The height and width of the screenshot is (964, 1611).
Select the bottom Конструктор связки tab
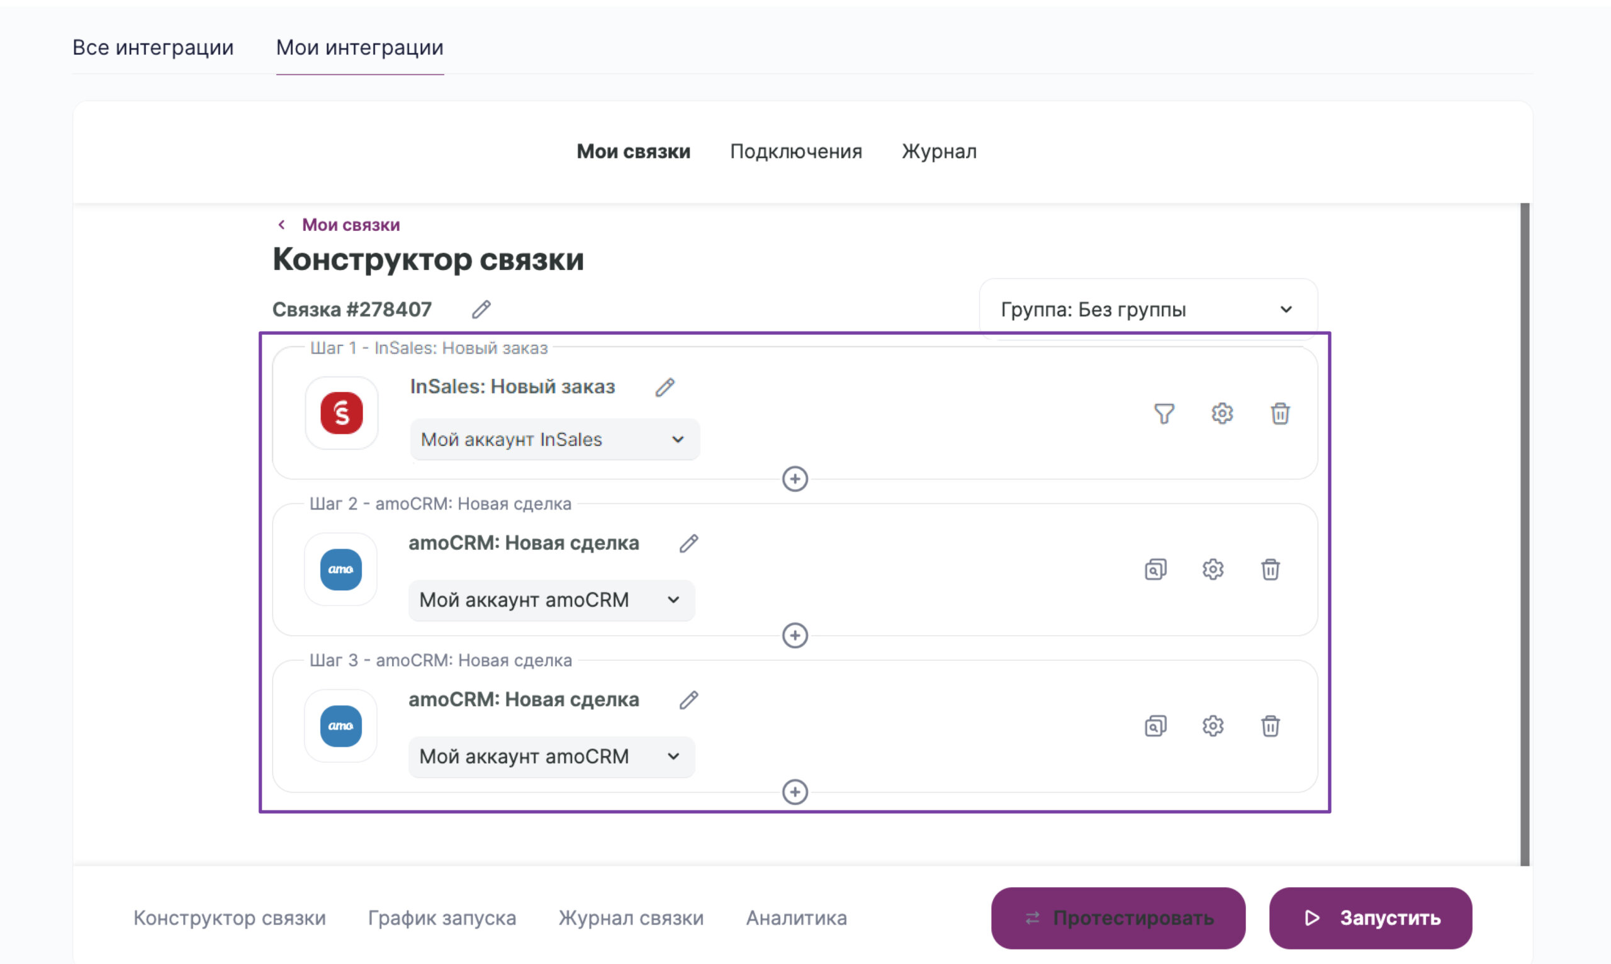(x=229, y=918)
